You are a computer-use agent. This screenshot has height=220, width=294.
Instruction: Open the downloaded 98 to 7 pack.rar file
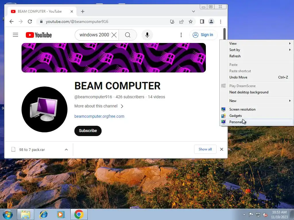coord(32,150)
